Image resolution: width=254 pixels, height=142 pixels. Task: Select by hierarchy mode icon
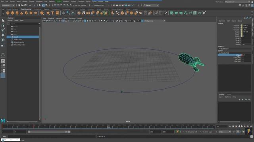click(40, 5)
